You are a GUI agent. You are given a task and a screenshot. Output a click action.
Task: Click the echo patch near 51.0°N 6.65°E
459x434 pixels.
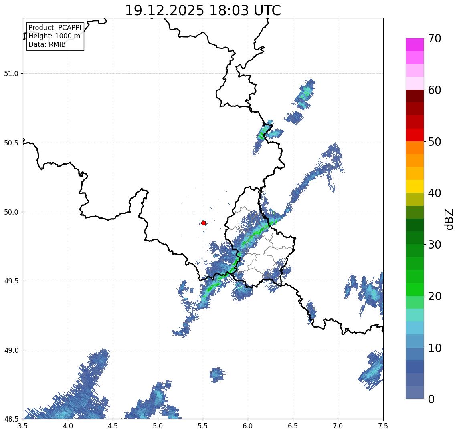pyautogui.click(x=304, y=94)
